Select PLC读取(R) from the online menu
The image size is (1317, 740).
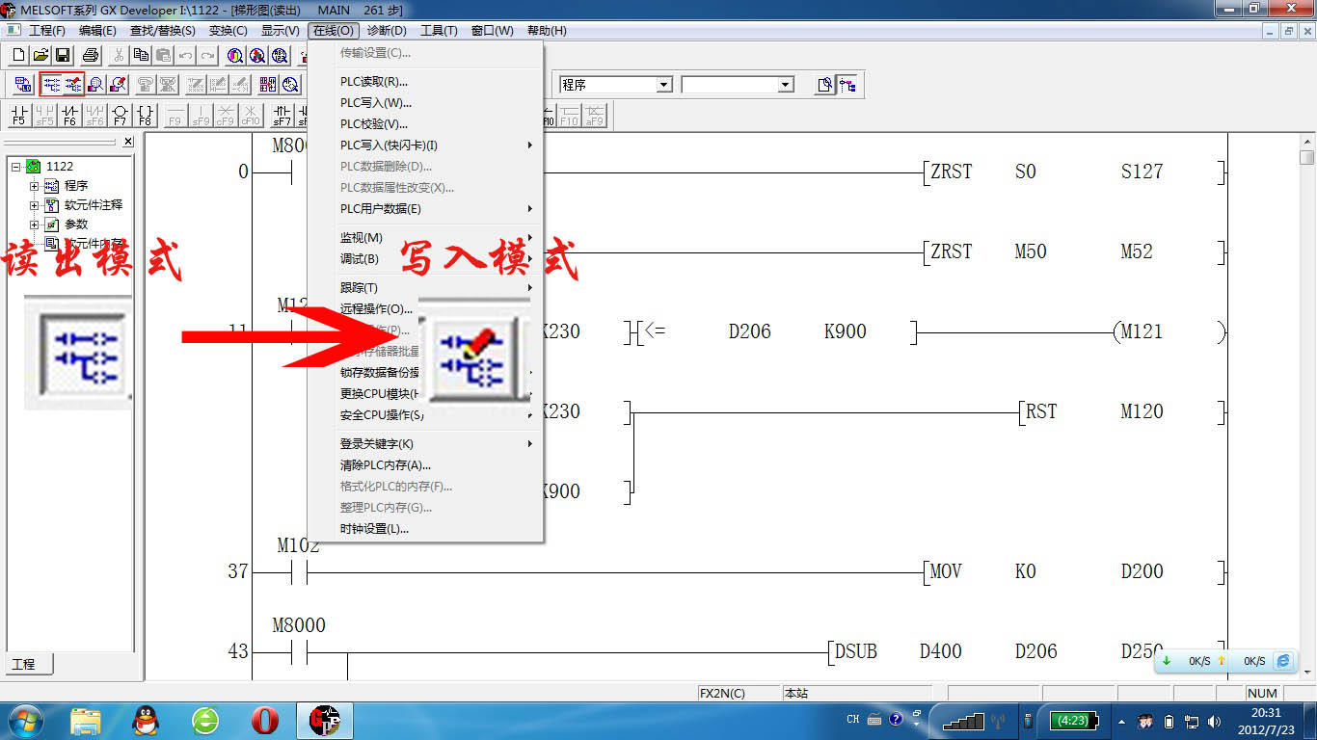374,82
